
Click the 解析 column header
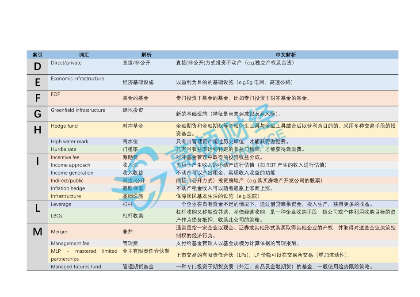point(146,54)
